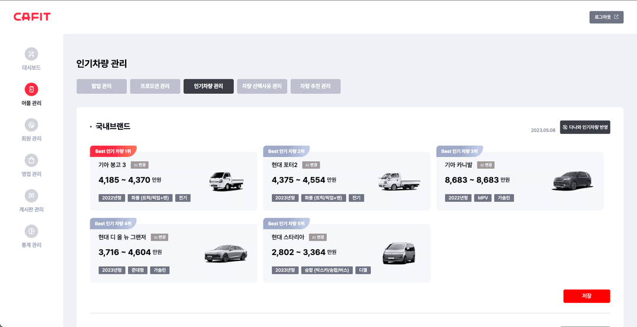
Task: Click the price 3,716 ~ 4,604 만원
Action: 130,252
